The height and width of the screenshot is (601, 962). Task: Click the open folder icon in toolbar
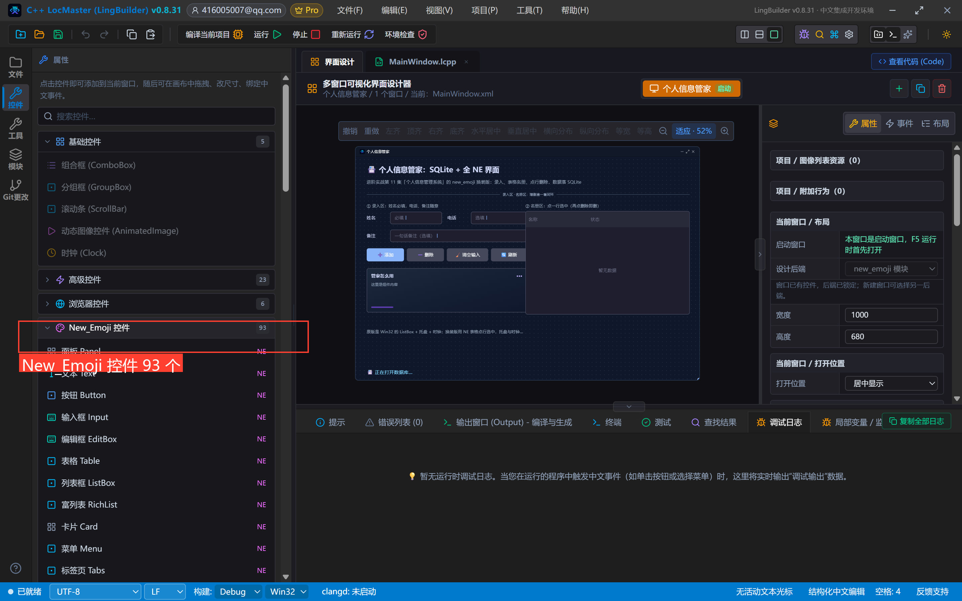(39, 35)
